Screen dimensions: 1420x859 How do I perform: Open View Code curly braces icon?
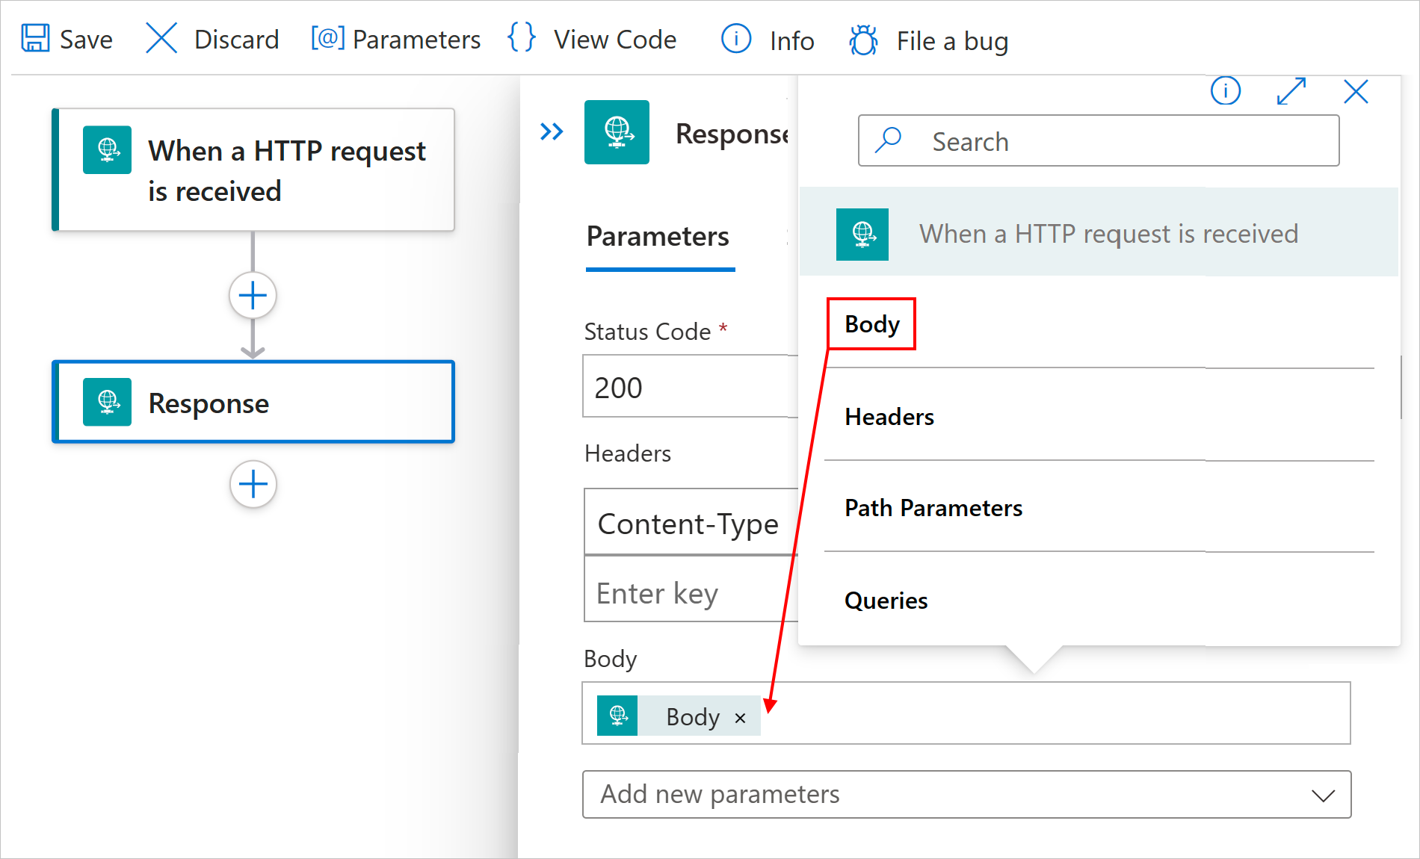(x=522, y=37)
